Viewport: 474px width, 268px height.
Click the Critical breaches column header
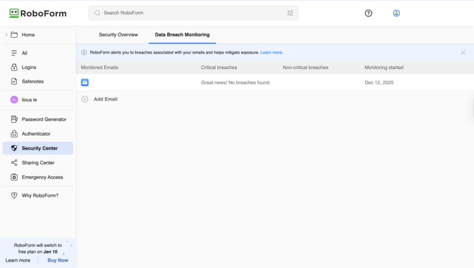219,67
